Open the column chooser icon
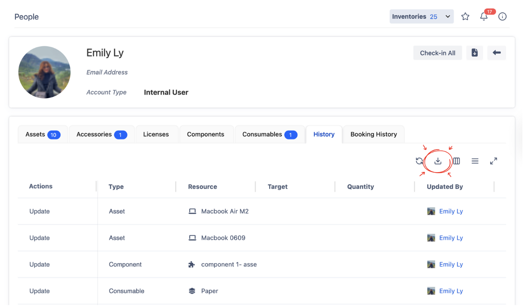This screenshot has width=524, height=306. coord(456,161)
